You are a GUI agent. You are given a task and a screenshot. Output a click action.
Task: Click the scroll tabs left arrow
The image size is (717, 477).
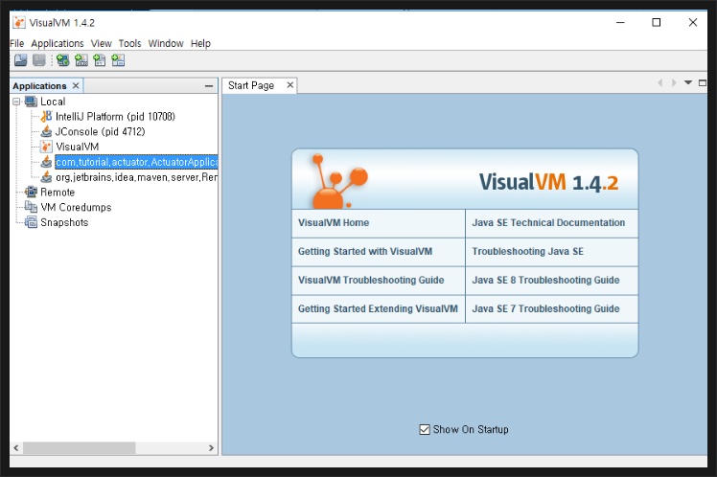coord(659,82)
